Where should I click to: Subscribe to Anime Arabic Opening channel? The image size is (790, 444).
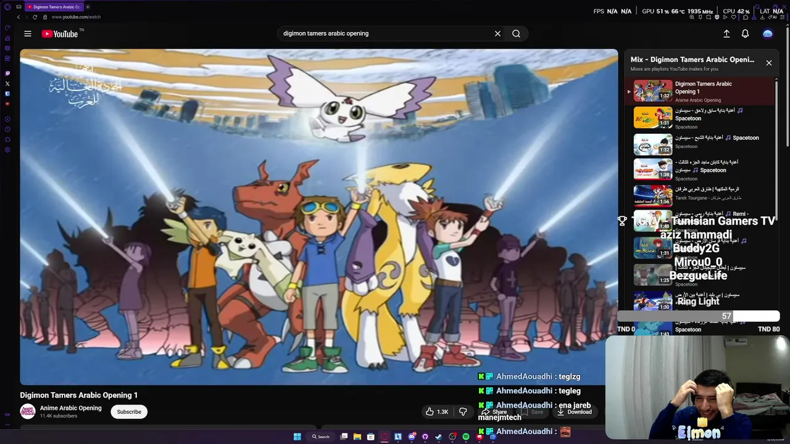(x=129, y=411)
